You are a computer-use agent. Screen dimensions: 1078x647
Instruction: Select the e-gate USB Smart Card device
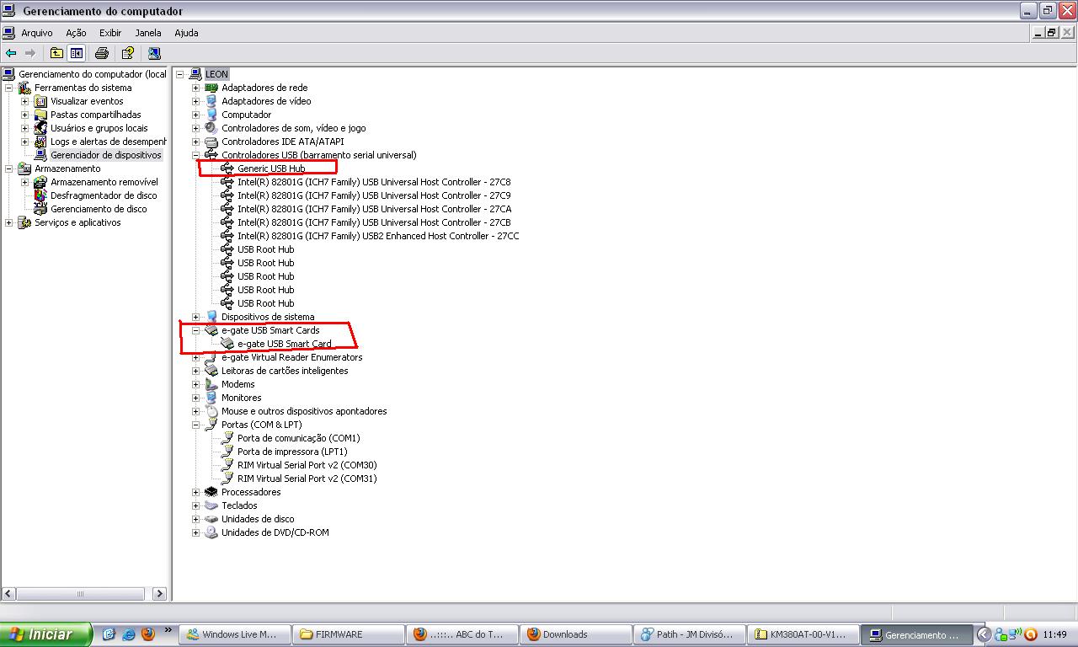285,344
